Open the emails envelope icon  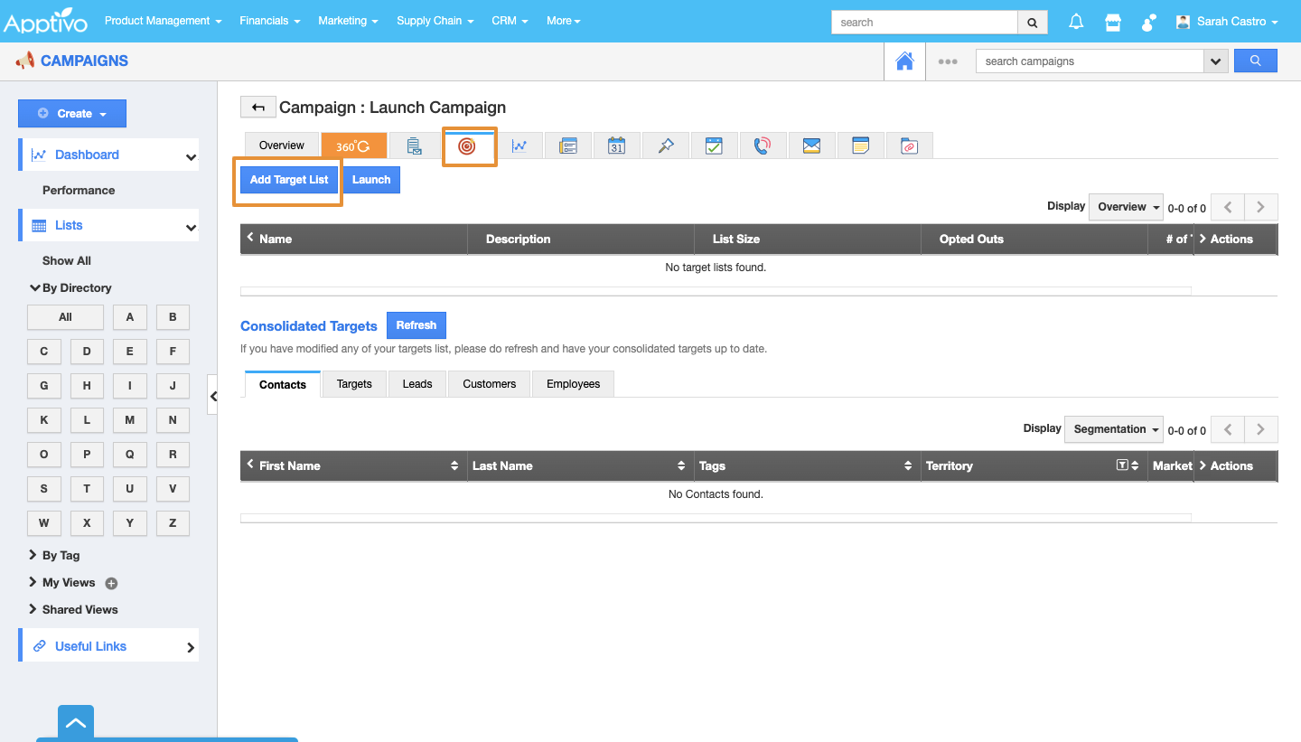click(x=811, y=146)
